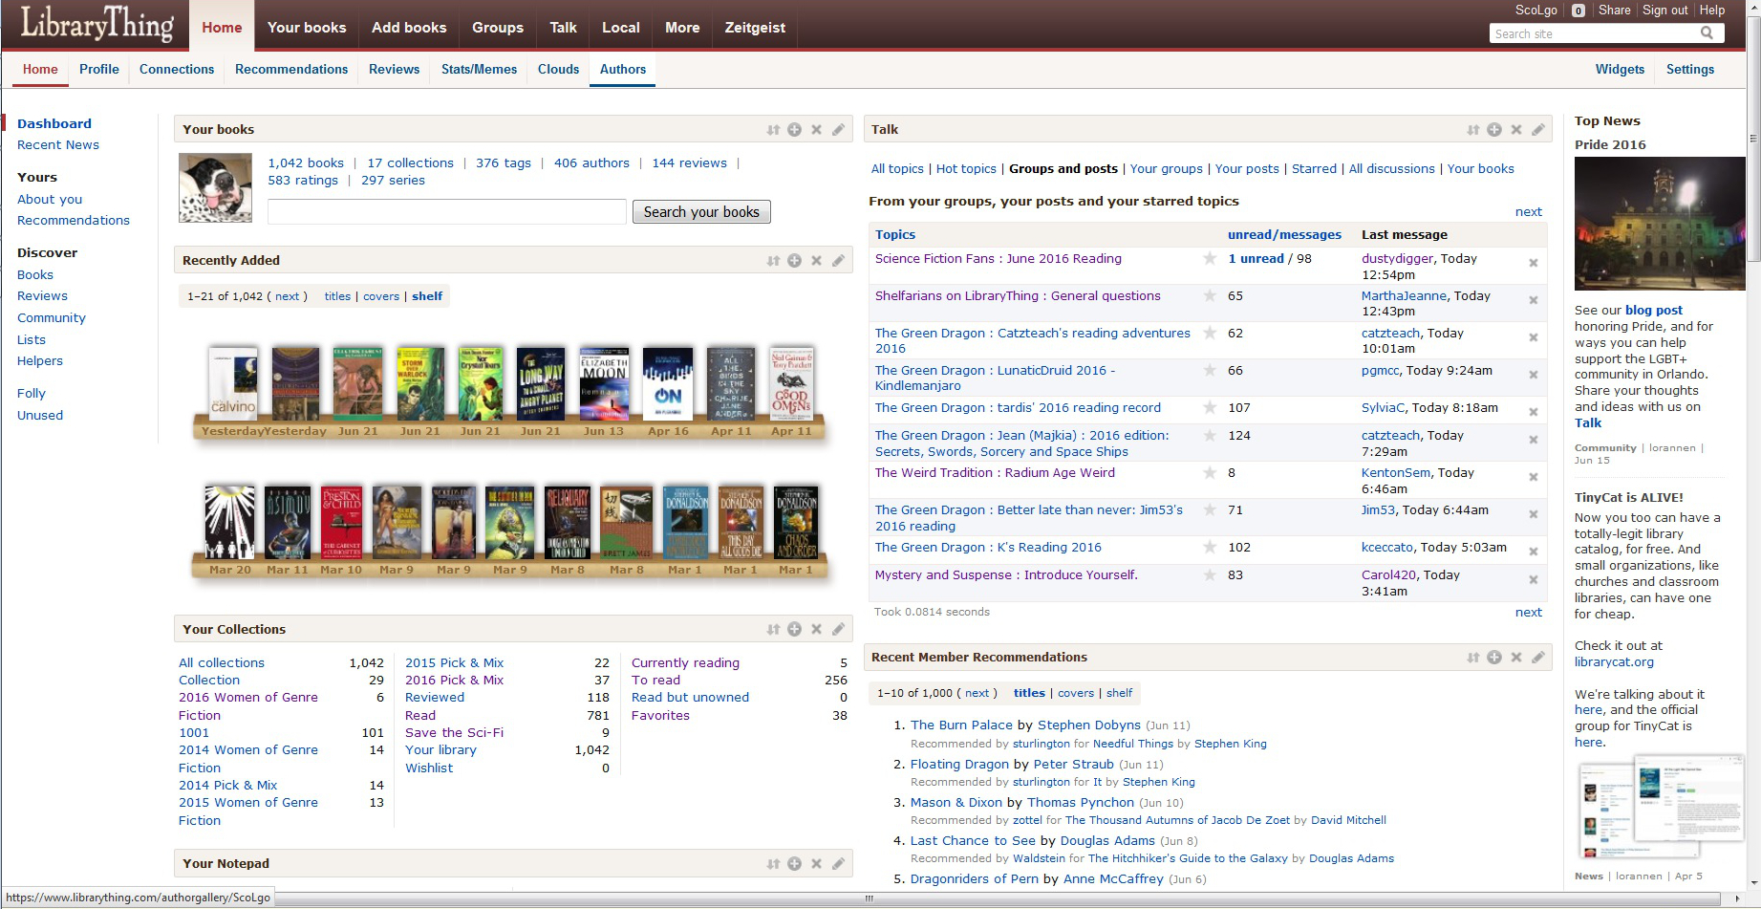Screen dimensions: 1761x909
Task: Edit Recently Added module with pencil icon
Action: pos(838,261)
